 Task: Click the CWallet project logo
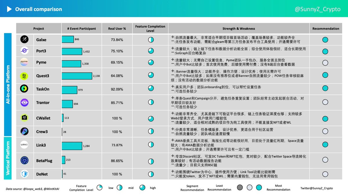[24, 118]
